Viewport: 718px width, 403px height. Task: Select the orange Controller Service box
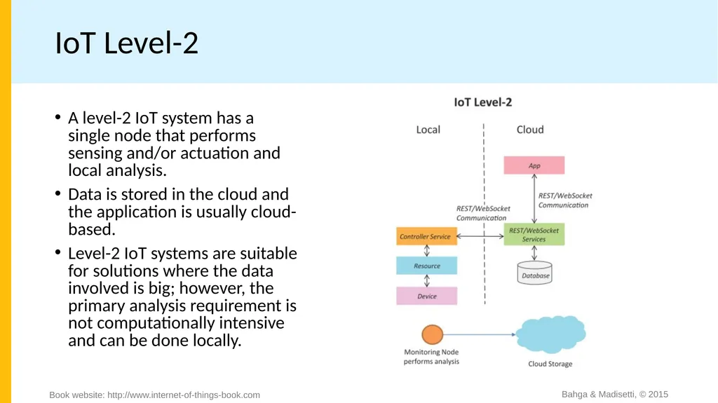(x=426, y=236)
